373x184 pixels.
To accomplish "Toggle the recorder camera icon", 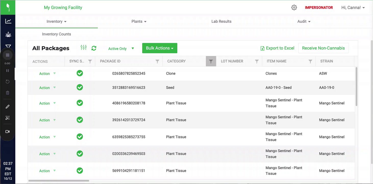I will (x=8, y=132).
